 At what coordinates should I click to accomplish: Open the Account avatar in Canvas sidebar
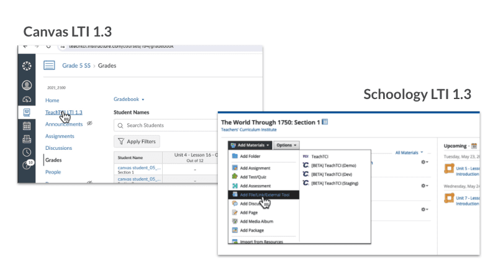click(x=27, y=85)
